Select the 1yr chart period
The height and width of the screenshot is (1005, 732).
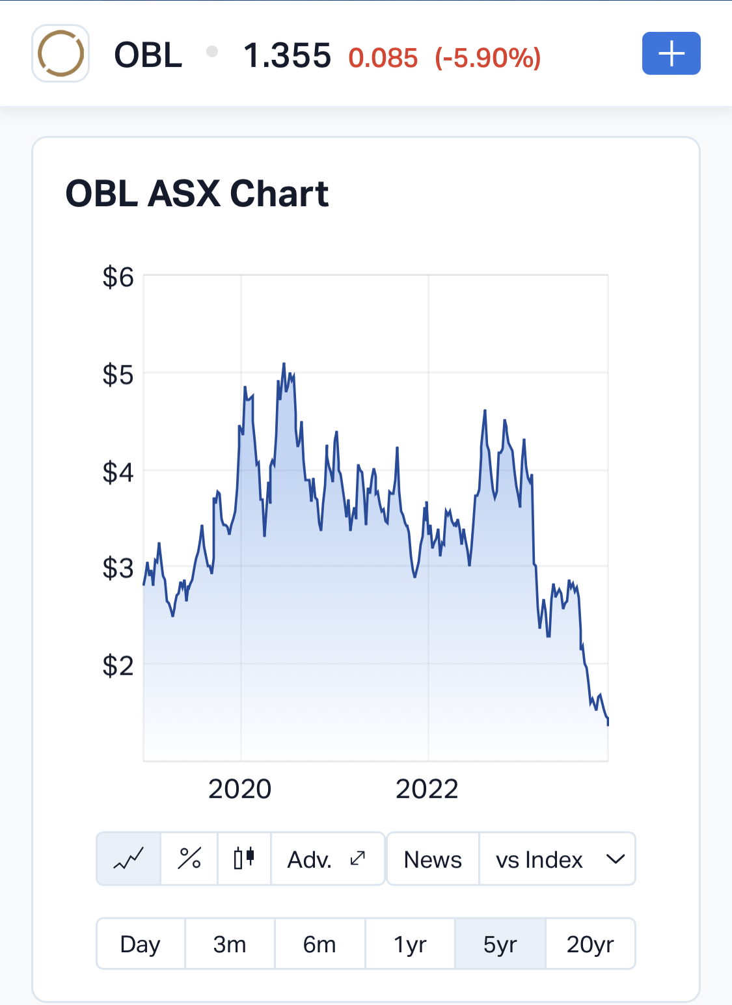410,944
